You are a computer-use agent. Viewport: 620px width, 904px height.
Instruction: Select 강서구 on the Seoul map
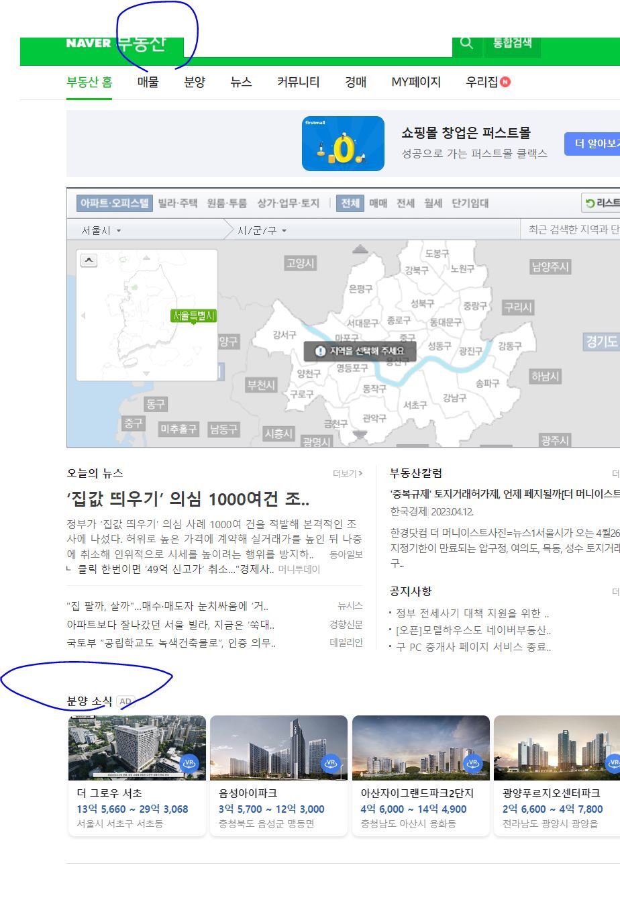pyautogui.click(x=285, y=334)
